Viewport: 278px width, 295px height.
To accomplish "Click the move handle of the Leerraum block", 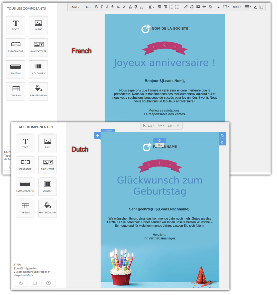I will 97,135.
